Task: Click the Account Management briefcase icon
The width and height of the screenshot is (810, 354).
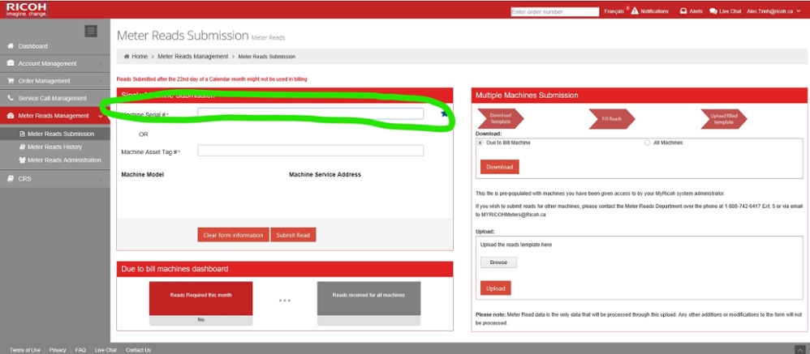Action: click(x=11, y=63)
